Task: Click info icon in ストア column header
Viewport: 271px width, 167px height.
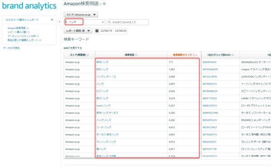Action: click(88, 55)
